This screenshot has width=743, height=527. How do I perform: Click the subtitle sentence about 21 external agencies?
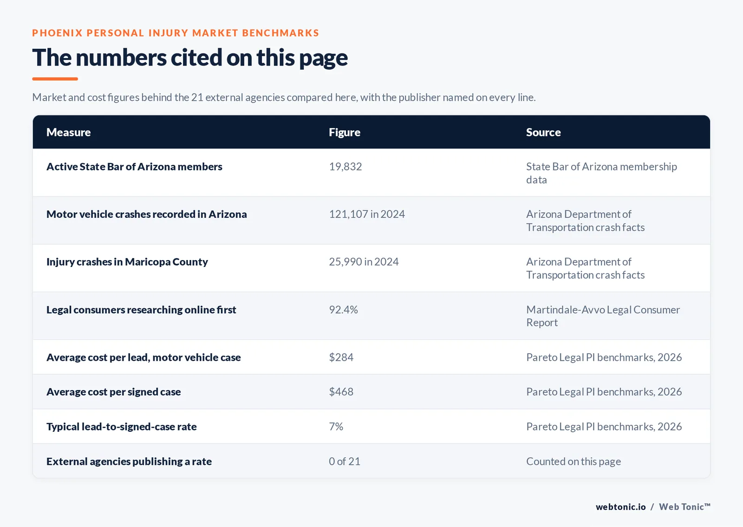pos(284,98)
